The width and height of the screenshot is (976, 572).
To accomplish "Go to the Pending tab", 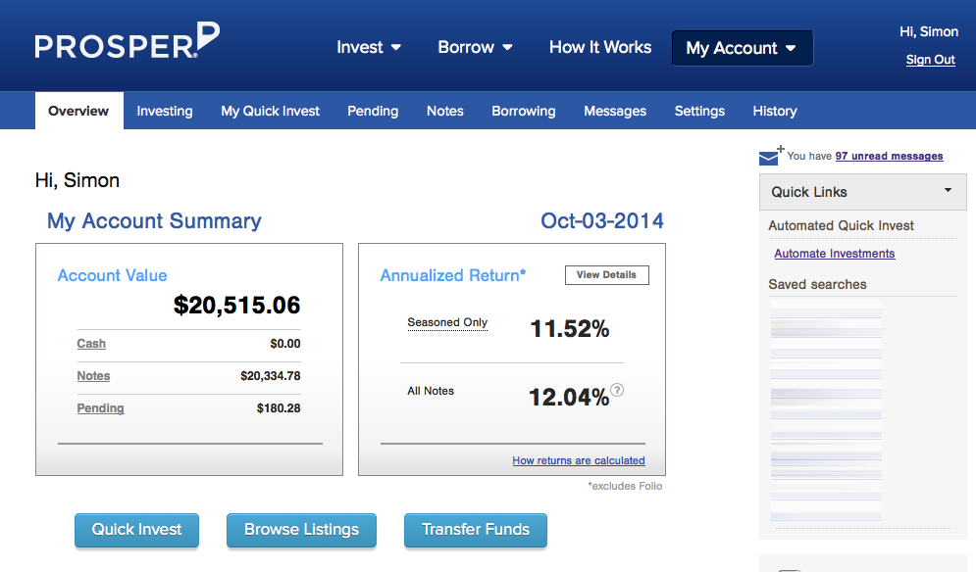I will 373,111.
